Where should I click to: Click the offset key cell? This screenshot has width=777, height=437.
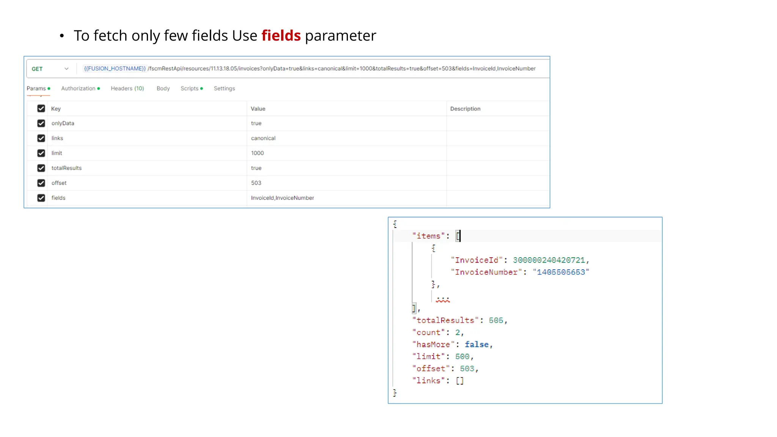point(147,183)
